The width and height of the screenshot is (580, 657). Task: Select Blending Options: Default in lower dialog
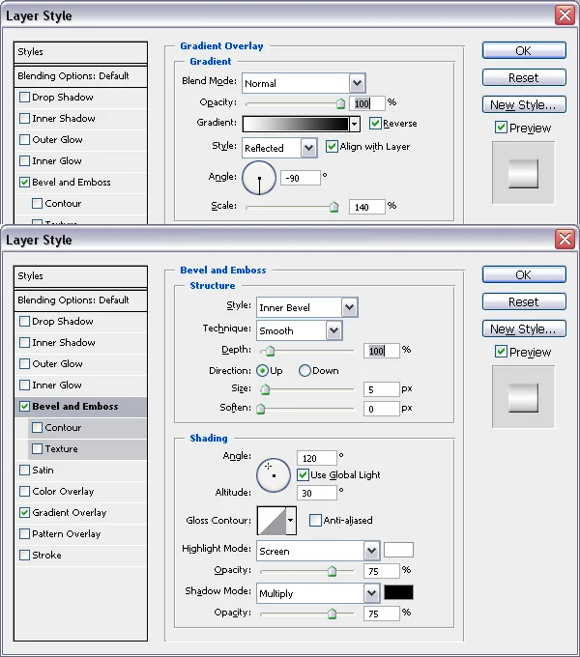73,300
